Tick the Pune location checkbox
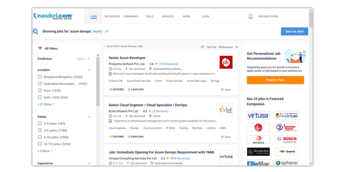This screenshot has width=345, height=172. click(40, 91)
